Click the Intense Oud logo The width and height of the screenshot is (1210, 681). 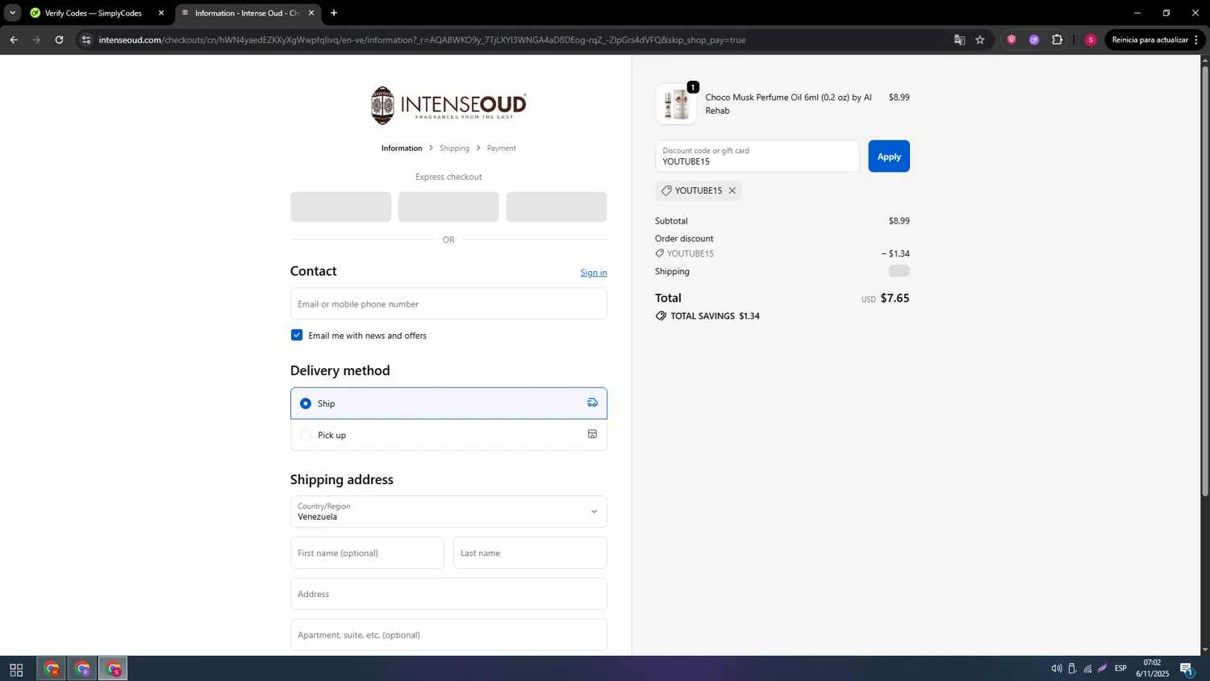pos(449,106)
